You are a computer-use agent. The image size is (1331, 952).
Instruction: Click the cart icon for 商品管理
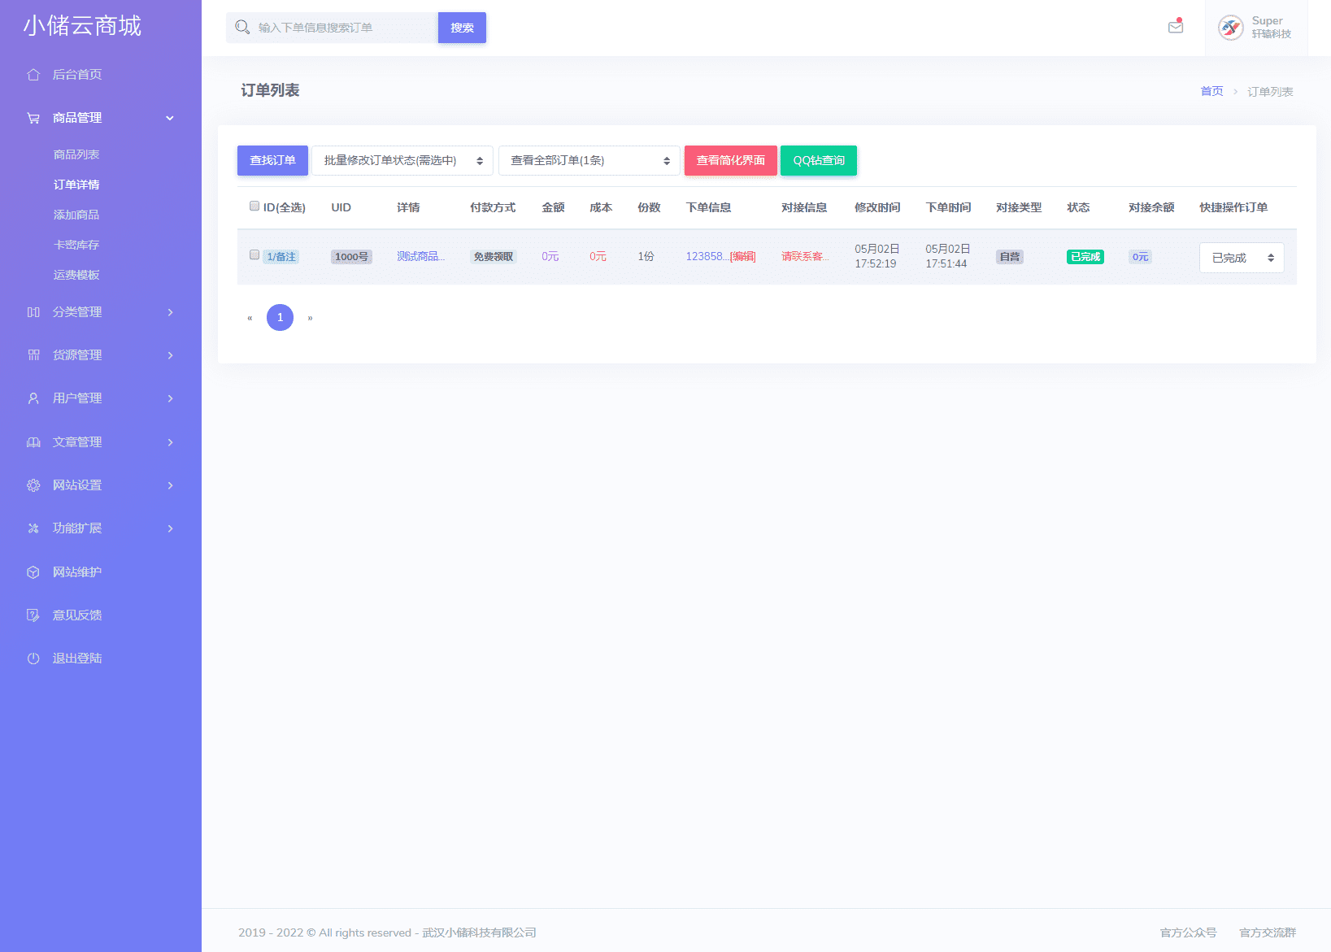(33, 118)
